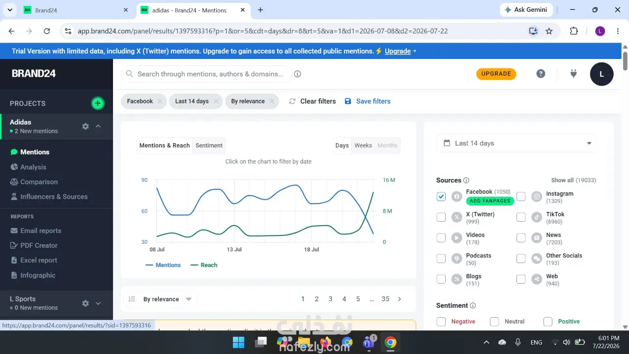Switch to the Sentiment chart tab
This screenshot has height=354, width=629.
pyautogui.click(x=209, y=146)
